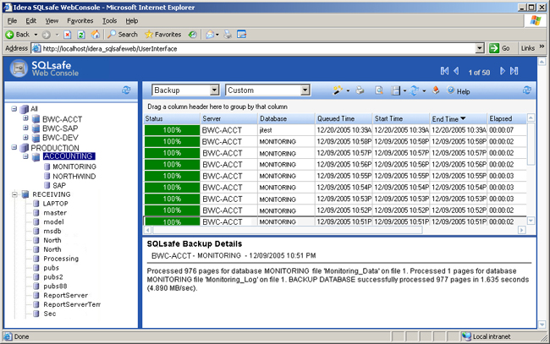Go to the first page of results
The height and width of the screenshot is (344, 550).
(444, 71)
